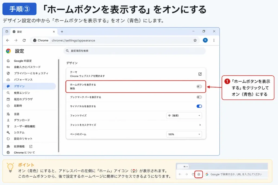Expand フォントをカスタマイズ chevron
The image size is (278, 185).
tap(200, 125)
